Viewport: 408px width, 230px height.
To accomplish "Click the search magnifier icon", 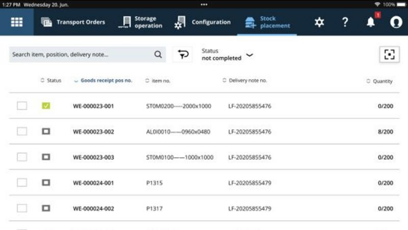I will pyautogui.click(x=158, y=55).
